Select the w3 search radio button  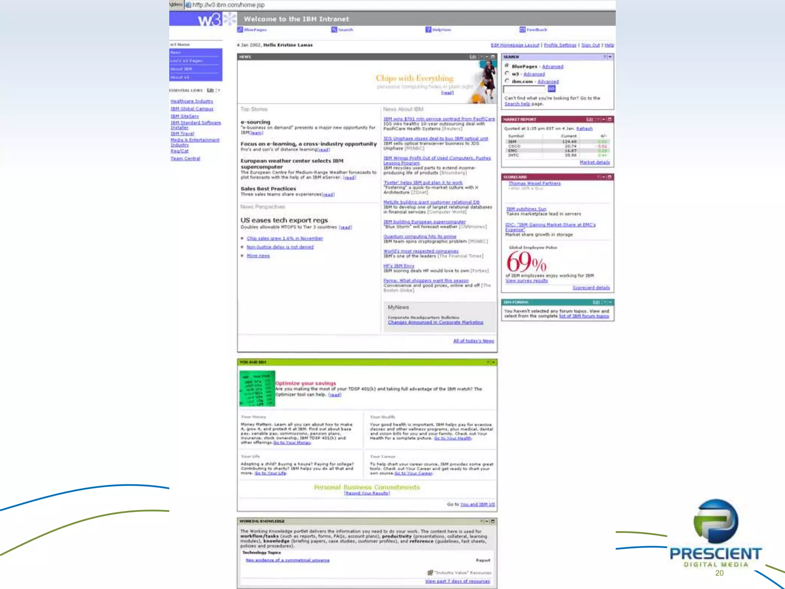(507, 74)
